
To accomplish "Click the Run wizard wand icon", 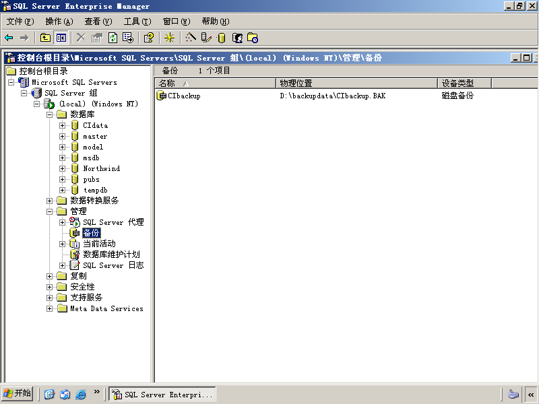I will click(x=190, y=38).
